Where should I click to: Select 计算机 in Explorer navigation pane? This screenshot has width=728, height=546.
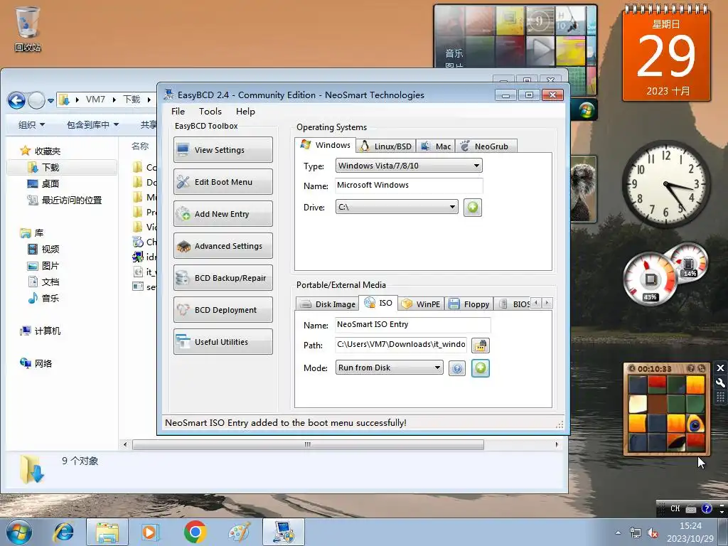pyautogui.click(x=46, y=331)
